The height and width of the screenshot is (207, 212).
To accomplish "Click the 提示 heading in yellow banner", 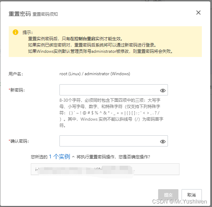I will [28, 32].
